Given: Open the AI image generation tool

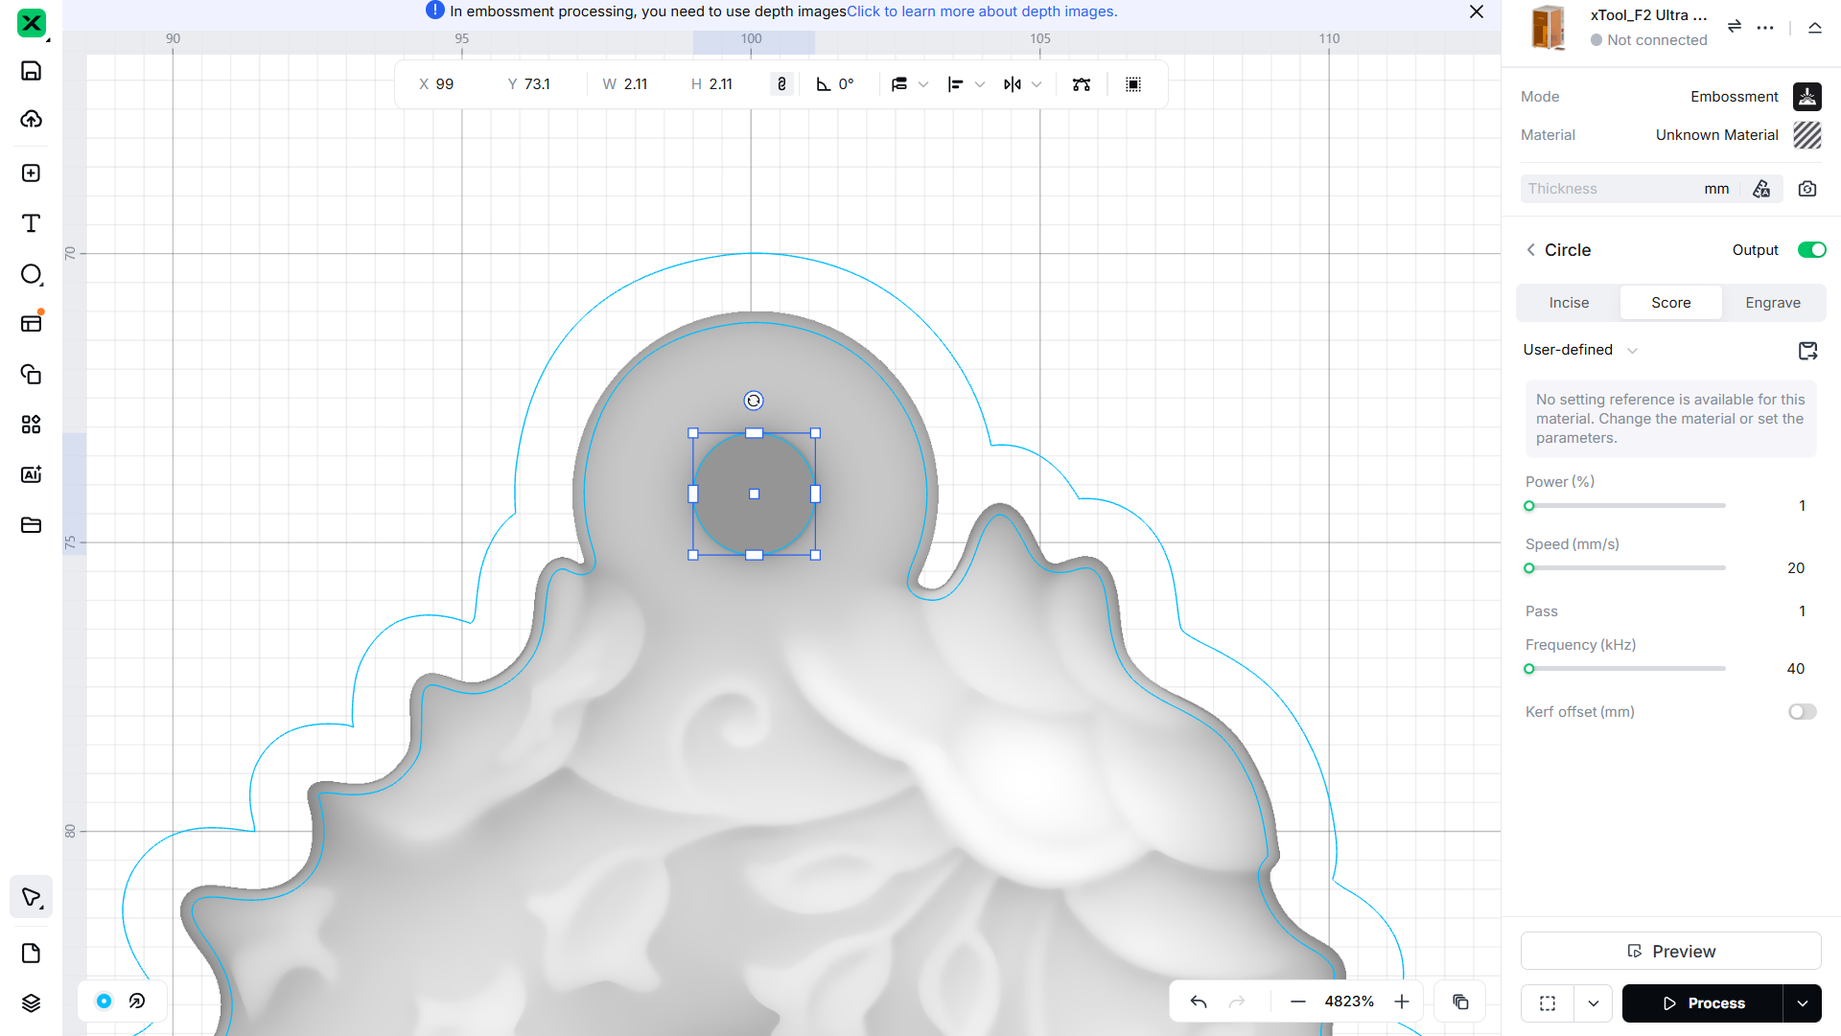Looking at the screenshot, I should 31,474.
